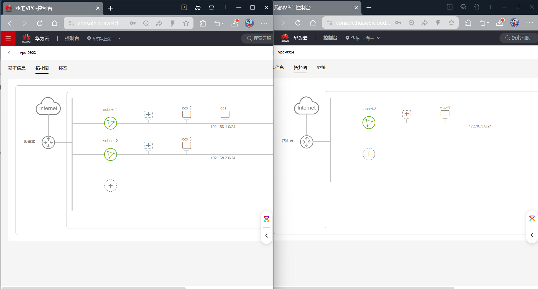Bookmark the page with star in right window
This screenshot has width=538, height=289.
(x=451, y=23)
